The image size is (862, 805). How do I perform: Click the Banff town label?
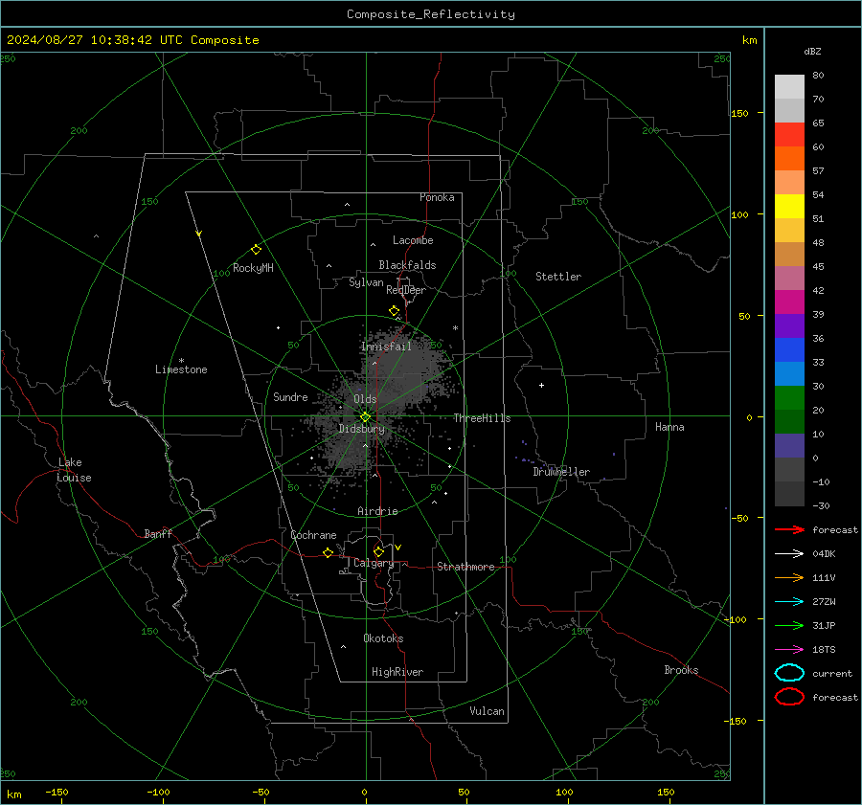pos(158,533)
